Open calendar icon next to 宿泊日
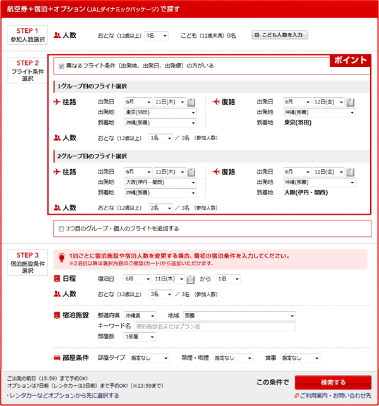Viewport: 379px width, 406px height. (x=191, y=279)
